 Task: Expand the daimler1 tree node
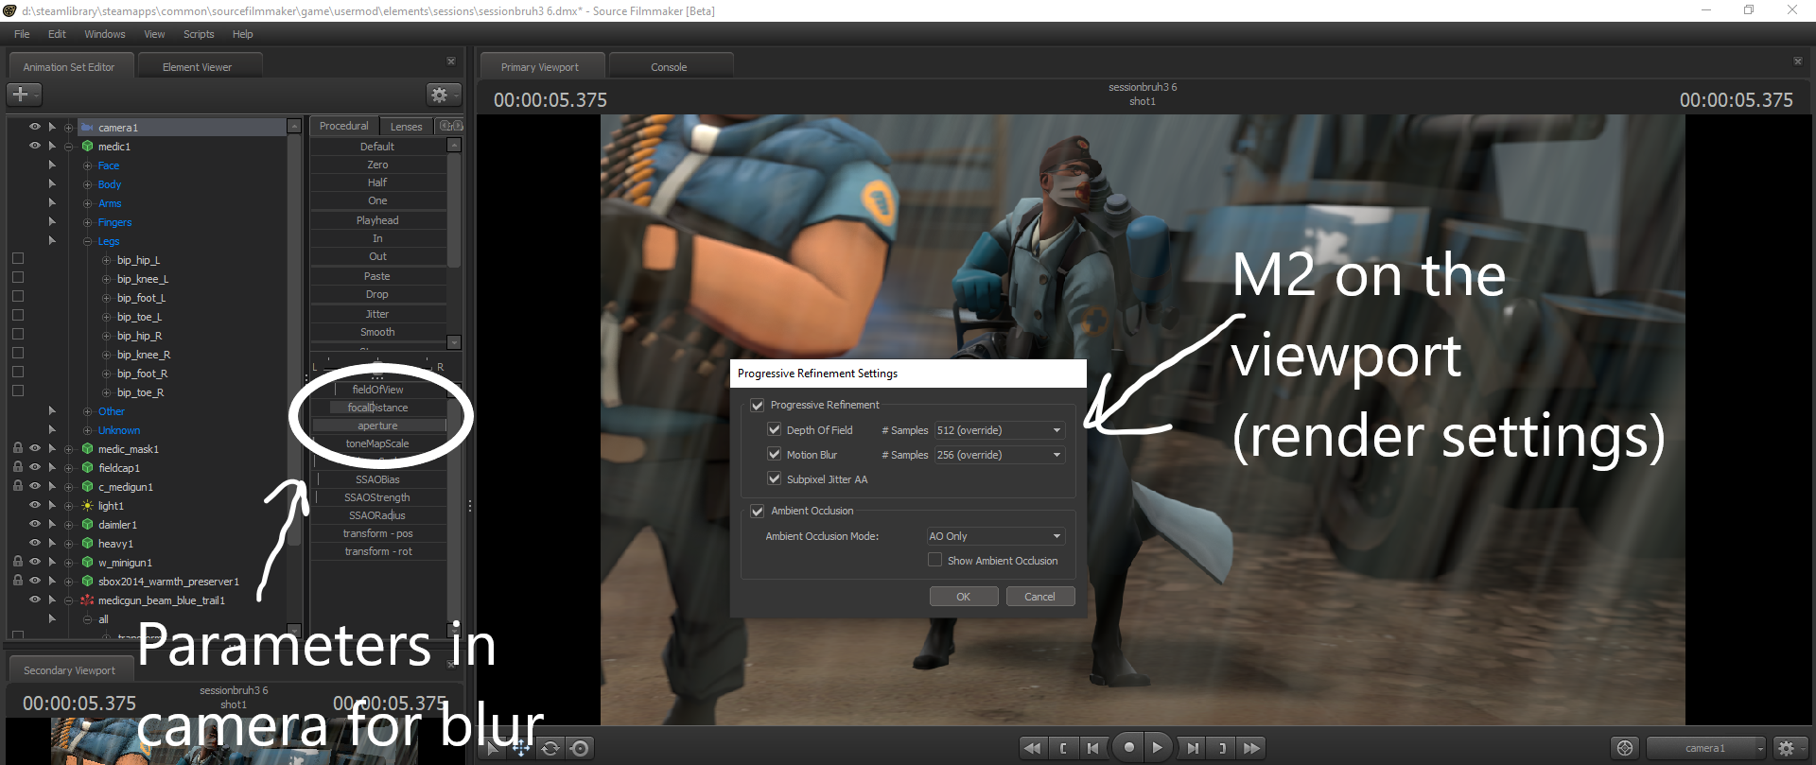[x=68, y=525]
